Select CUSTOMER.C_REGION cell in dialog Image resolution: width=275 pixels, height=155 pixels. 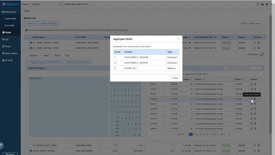click(x=144, y=57)
